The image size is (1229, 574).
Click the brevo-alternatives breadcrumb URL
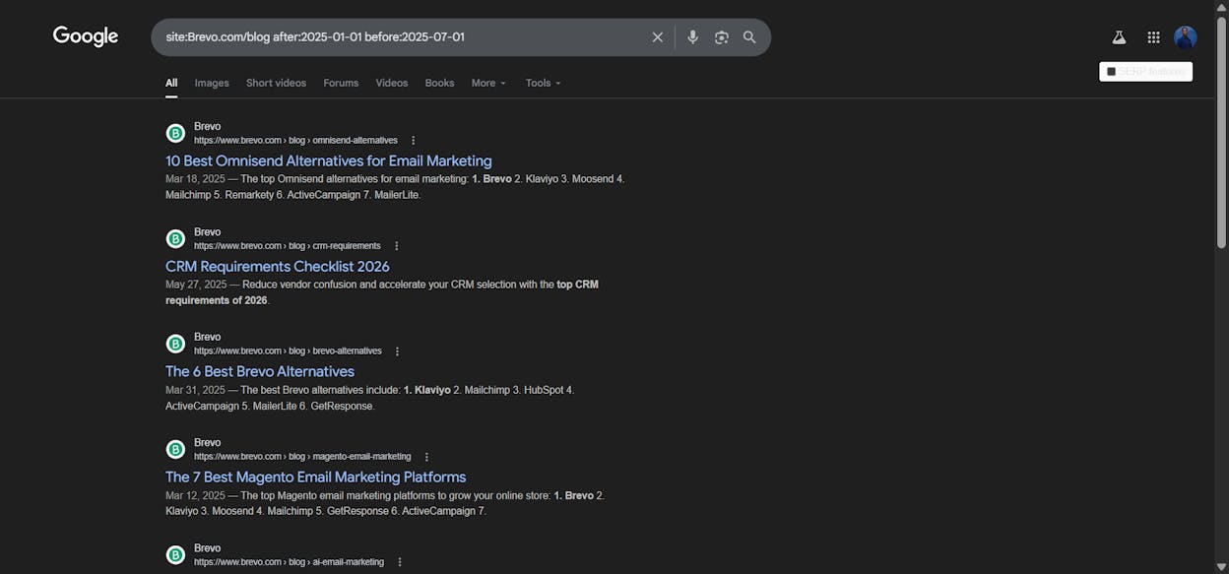[x=288, y=351]
